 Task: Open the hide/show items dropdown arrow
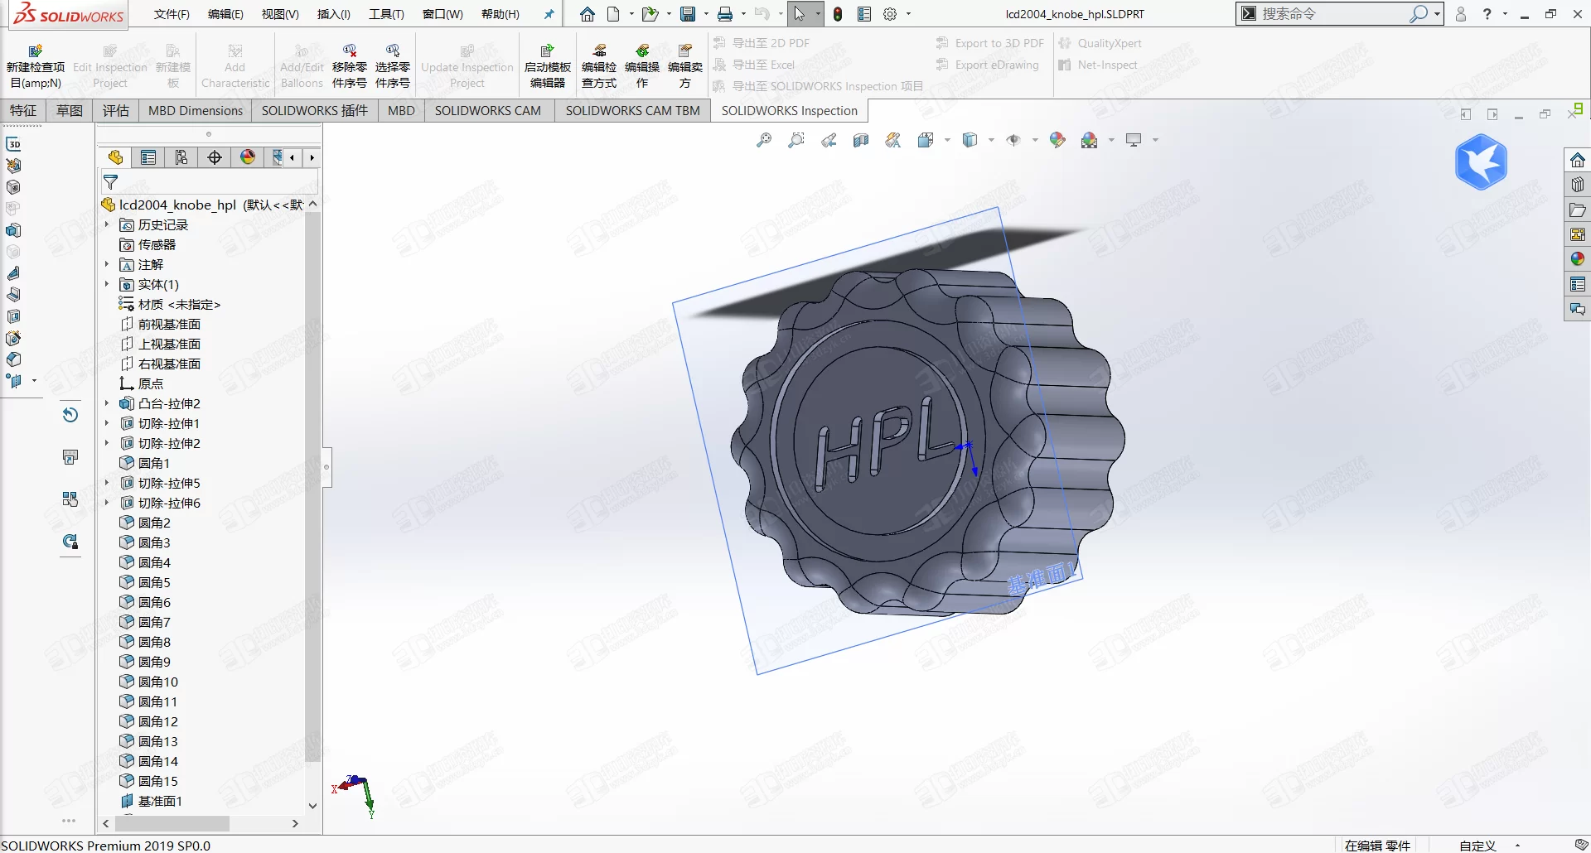click(x=1035, y=140)
